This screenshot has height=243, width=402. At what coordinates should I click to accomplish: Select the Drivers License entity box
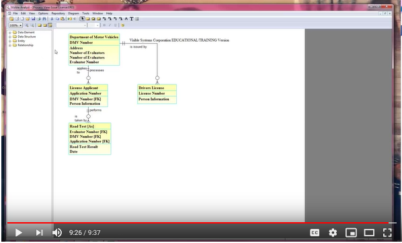157,94
